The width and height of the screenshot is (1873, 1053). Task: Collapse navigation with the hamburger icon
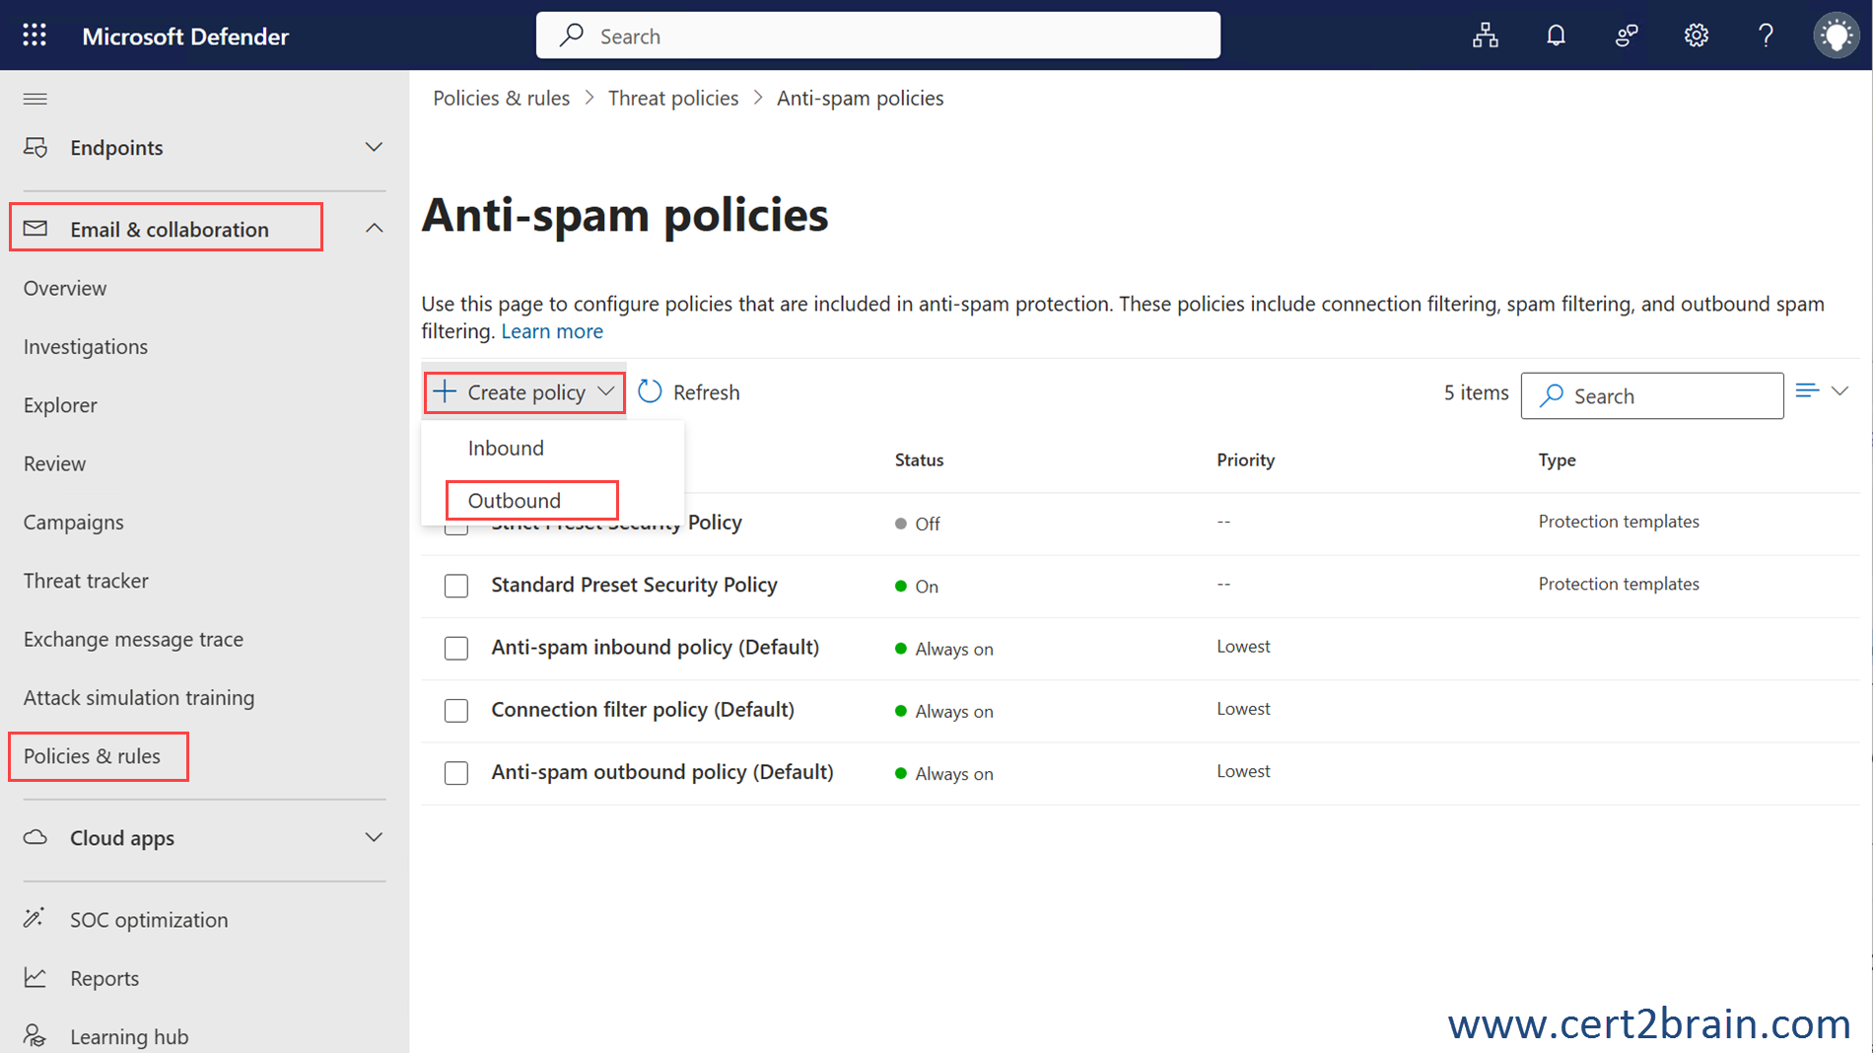pyautogui.click(x=35, y=99)
